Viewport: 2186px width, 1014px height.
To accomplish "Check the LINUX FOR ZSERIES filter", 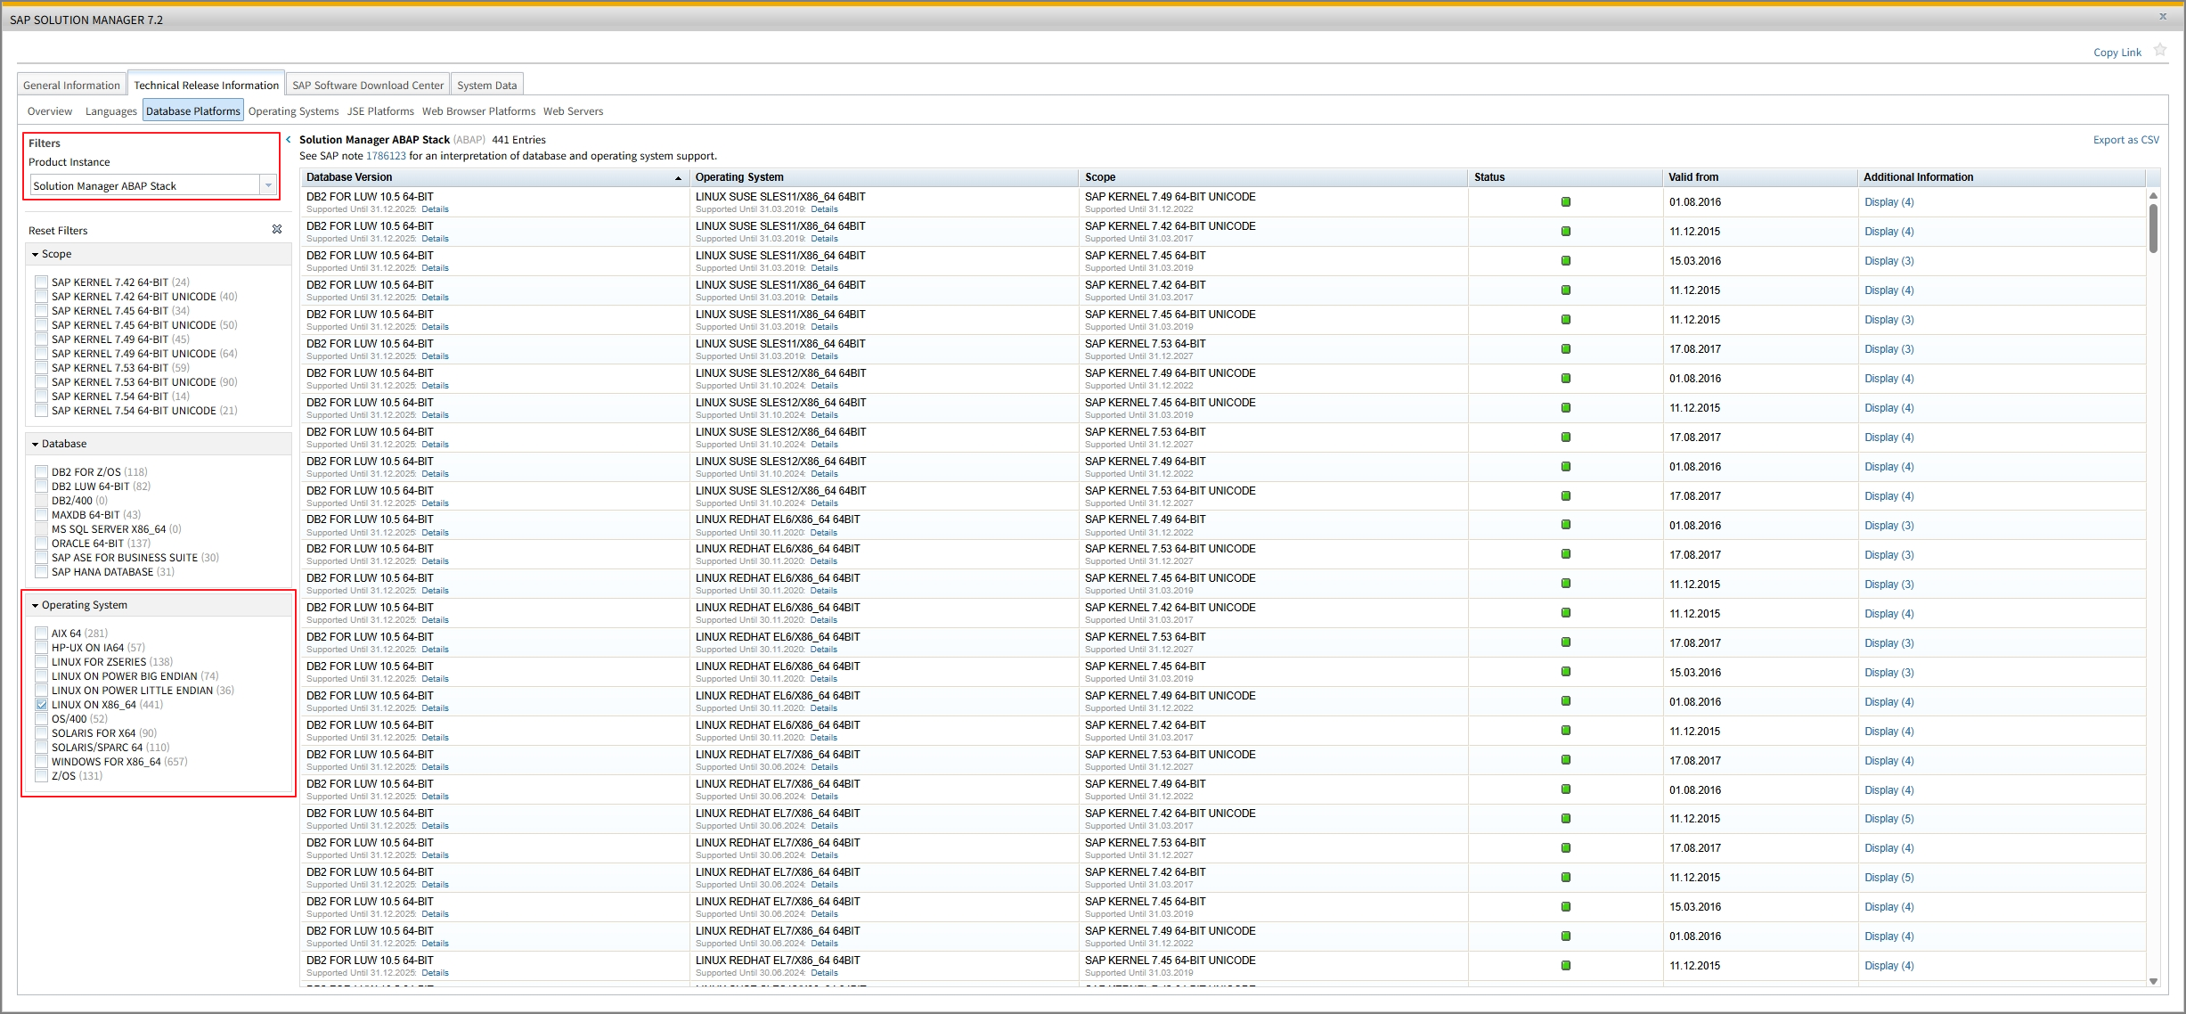I will pos(41,662).
